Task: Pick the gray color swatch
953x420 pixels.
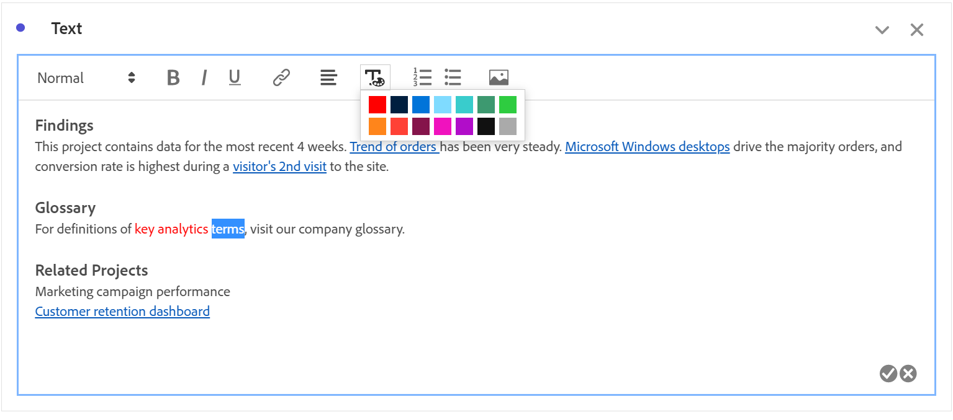Action: coord(508,126)
